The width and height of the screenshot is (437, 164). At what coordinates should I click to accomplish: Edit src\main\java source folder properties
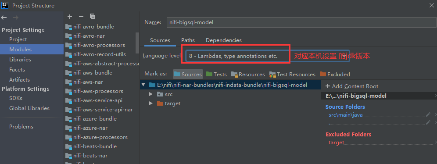(428, 114)
